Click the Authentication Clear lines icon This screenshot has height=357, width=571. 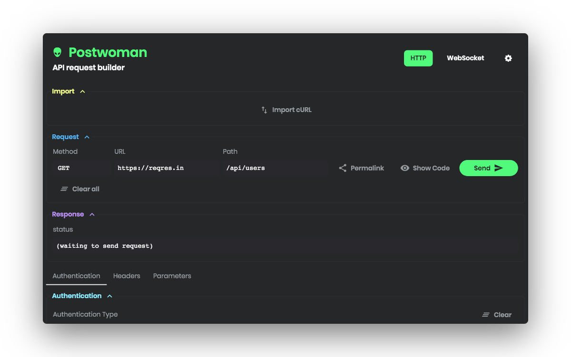pyautogui.click(x=486, y=315)
